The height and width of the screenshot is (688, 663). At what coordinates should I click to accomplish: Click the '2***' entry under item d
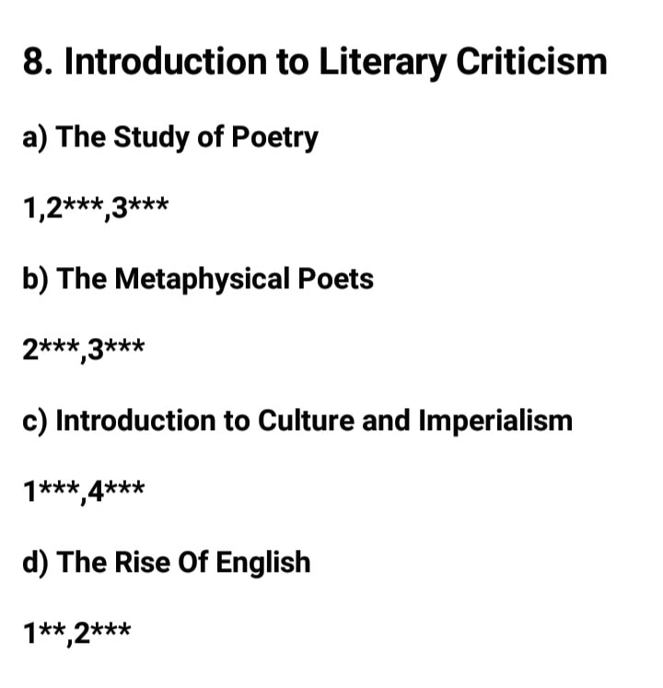click(x=102, y=633)
